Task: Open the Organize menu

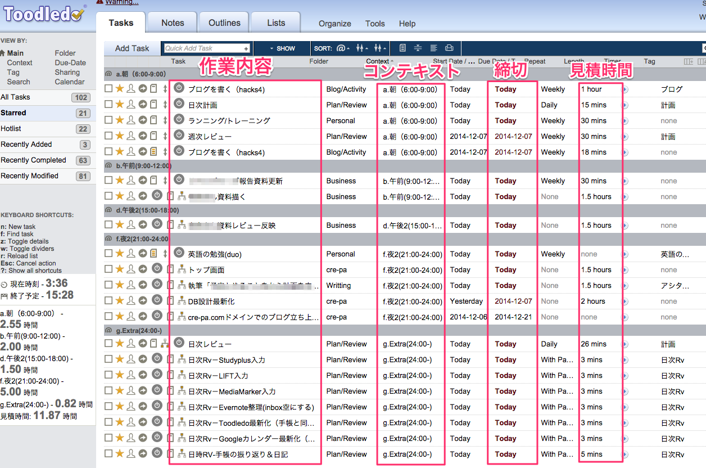Action: [334, 24]
